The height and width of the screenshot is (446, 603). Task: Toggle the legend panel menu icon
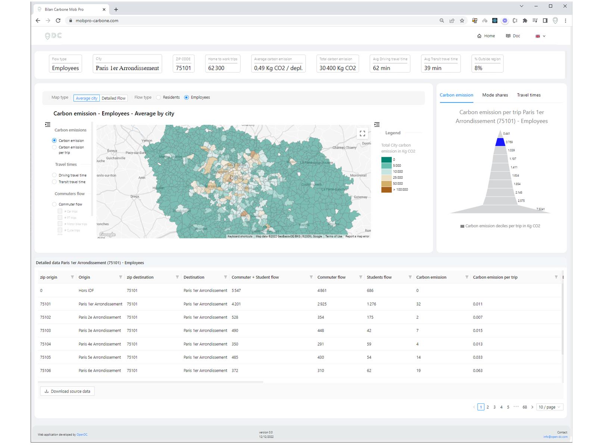(377, 124)
